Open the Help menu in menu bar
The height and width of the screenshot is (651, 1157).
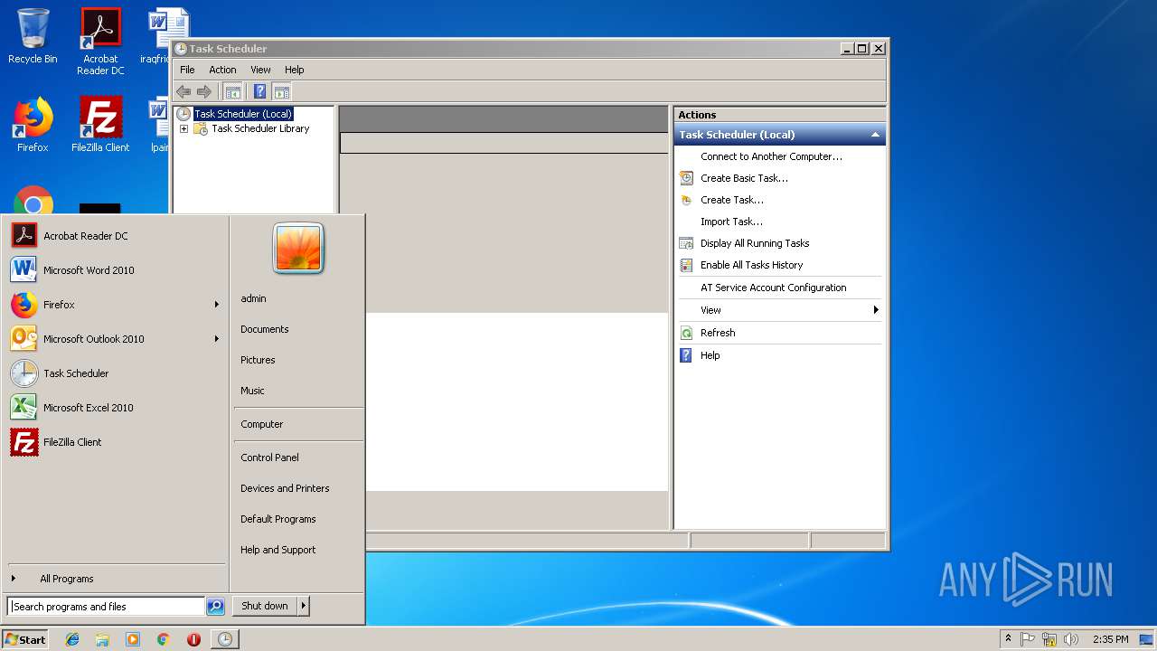coord(295,70)
